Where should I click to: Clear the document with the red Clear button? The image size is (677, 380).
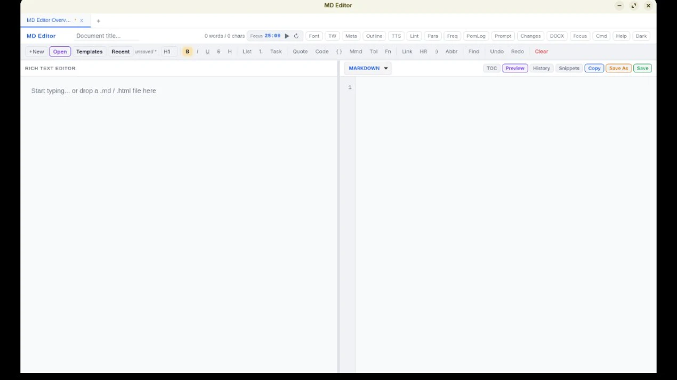point(542,52)
